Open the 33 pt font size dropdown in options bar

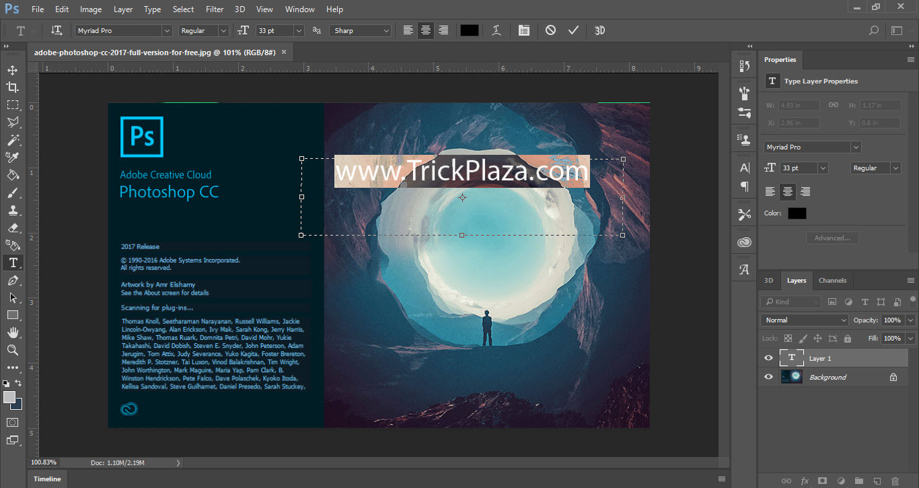pyautogui.click(x=299, y=30)
